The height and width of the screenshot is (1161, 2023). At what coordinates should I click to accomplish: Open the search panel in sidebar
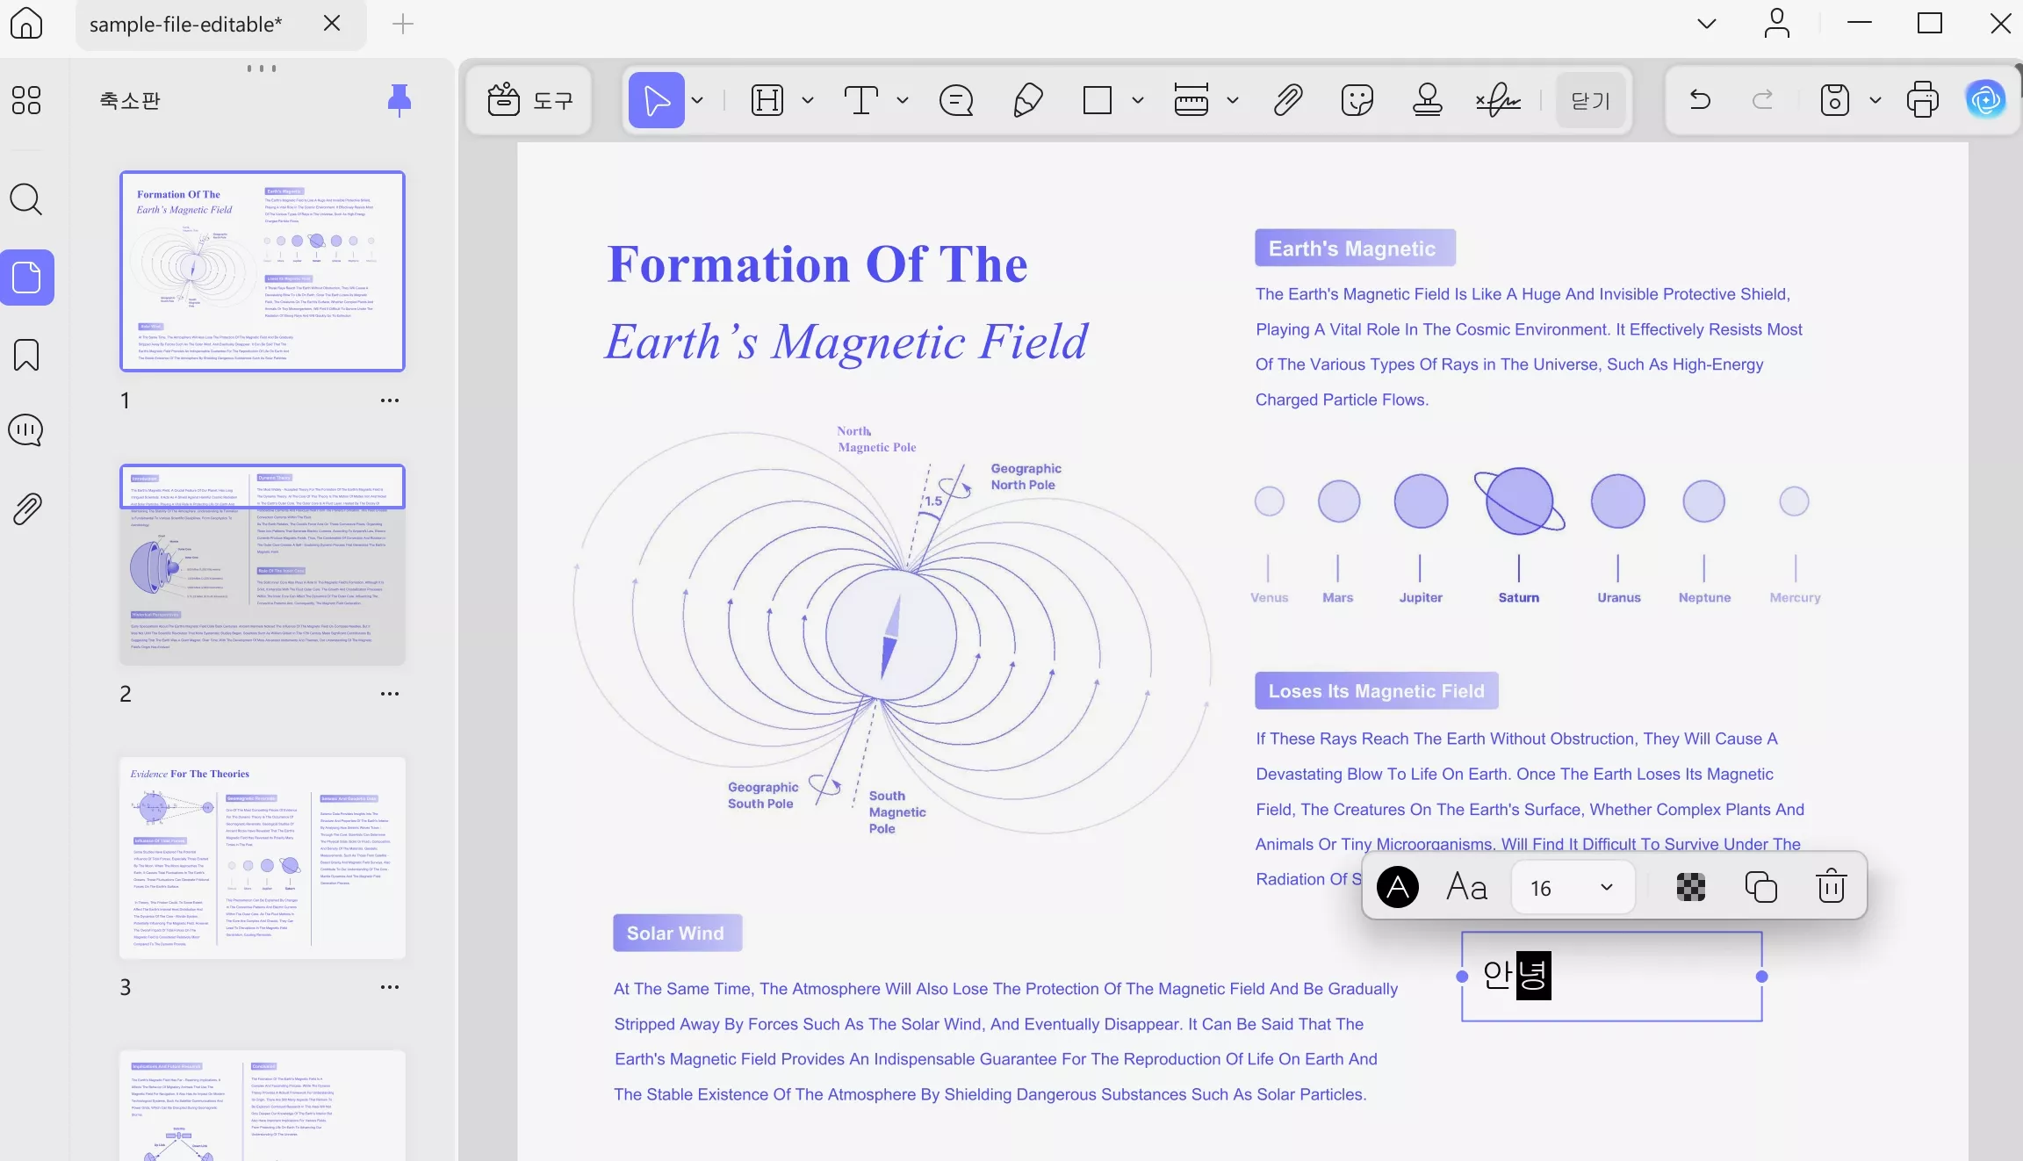(26, 199)
